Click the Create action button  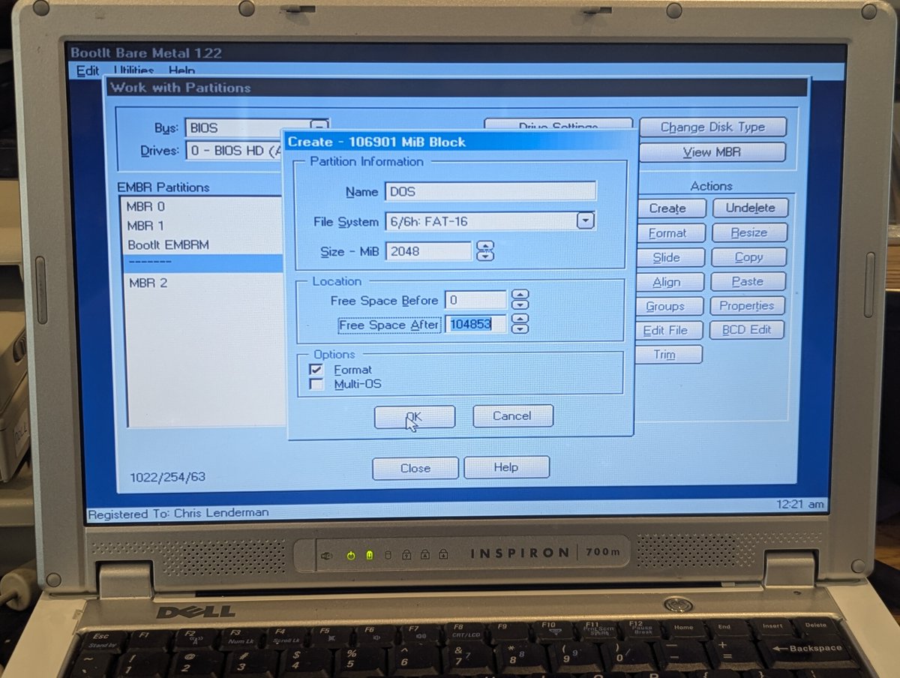pos(670,208)
